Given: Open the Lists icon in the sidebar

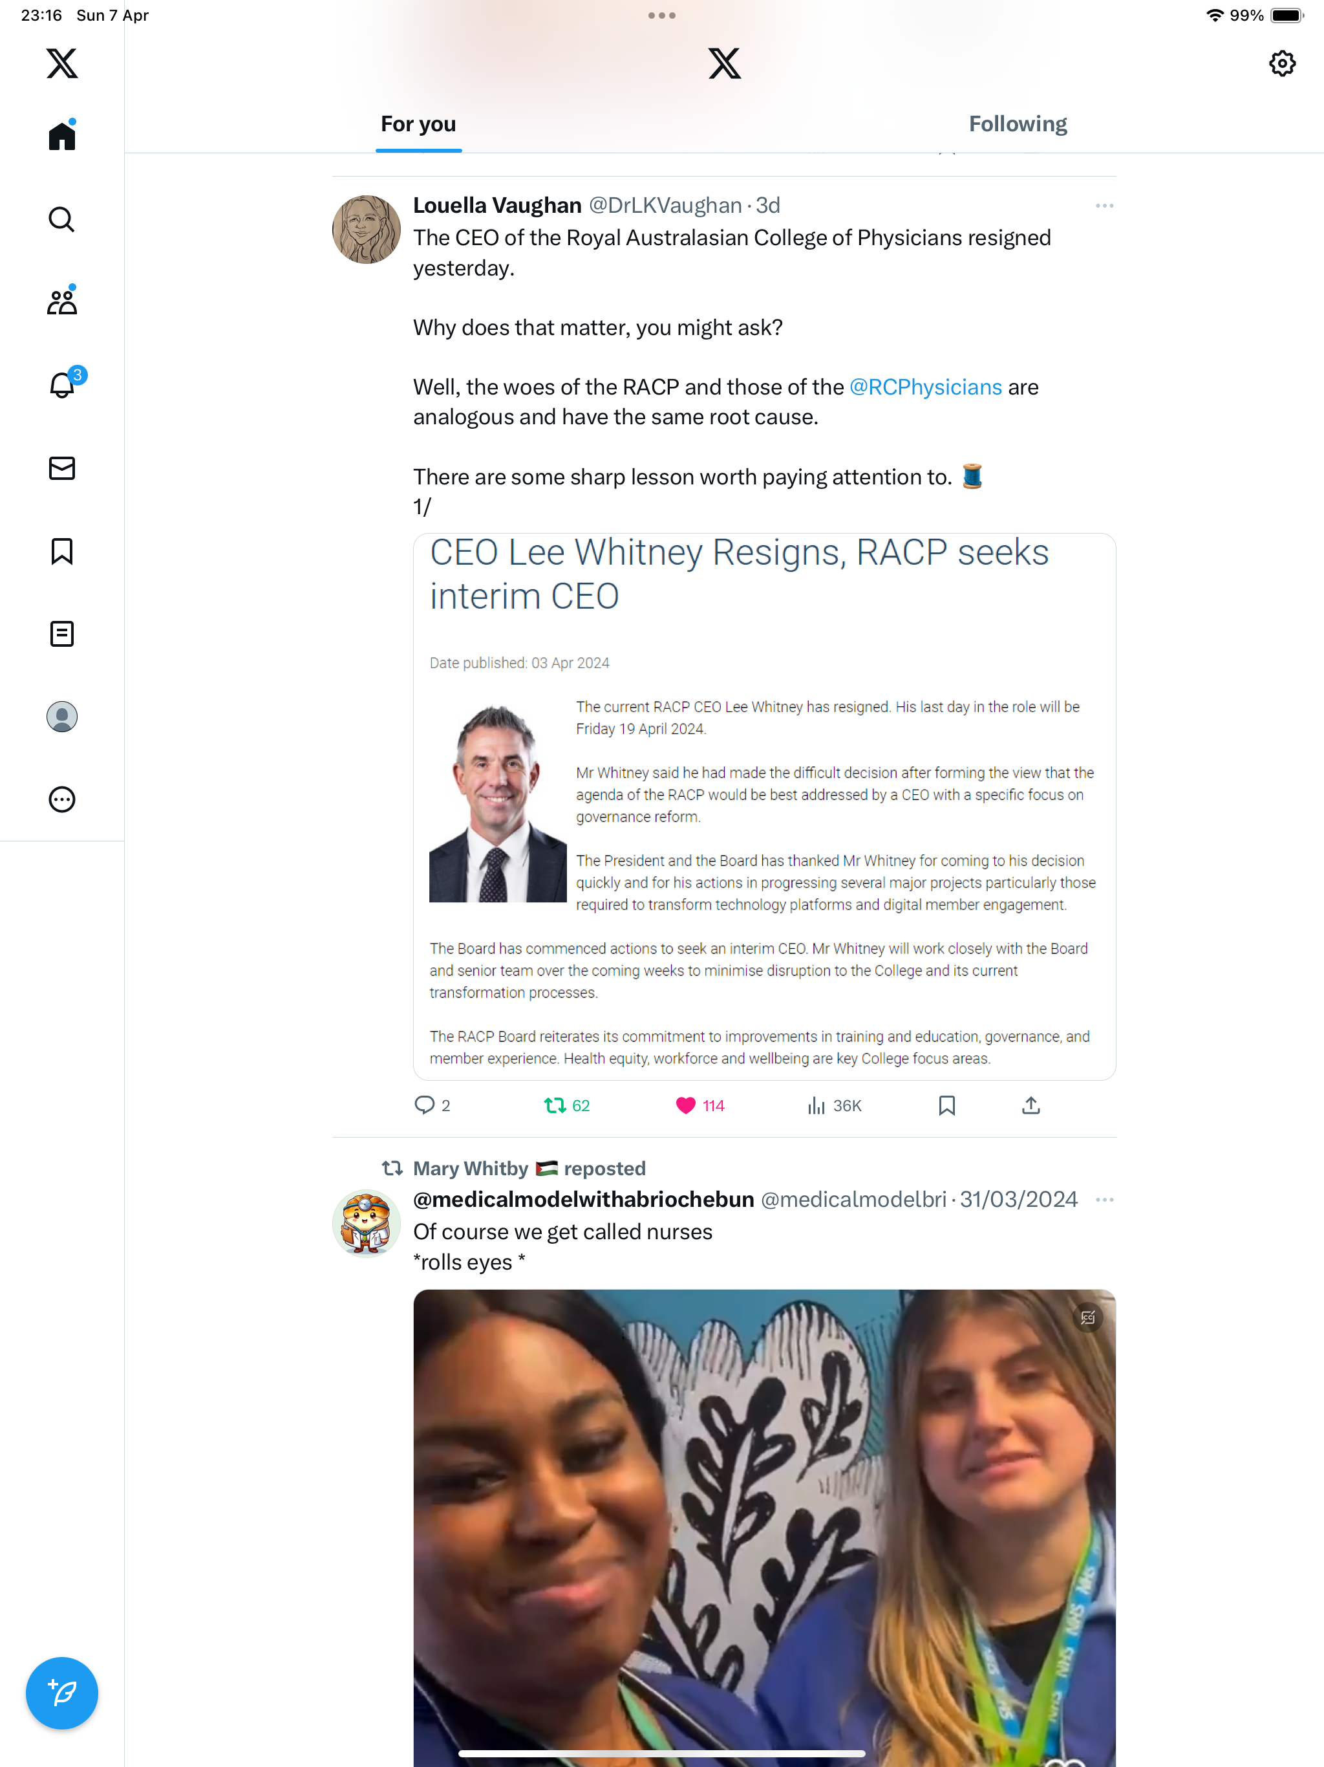Looking at the screenshot, I should pos(61,634).
